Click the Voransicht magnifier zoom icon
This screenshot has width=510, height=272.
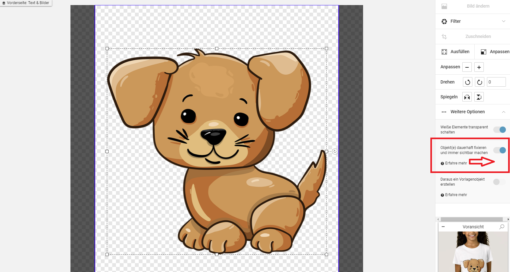[x=502, y=227]
